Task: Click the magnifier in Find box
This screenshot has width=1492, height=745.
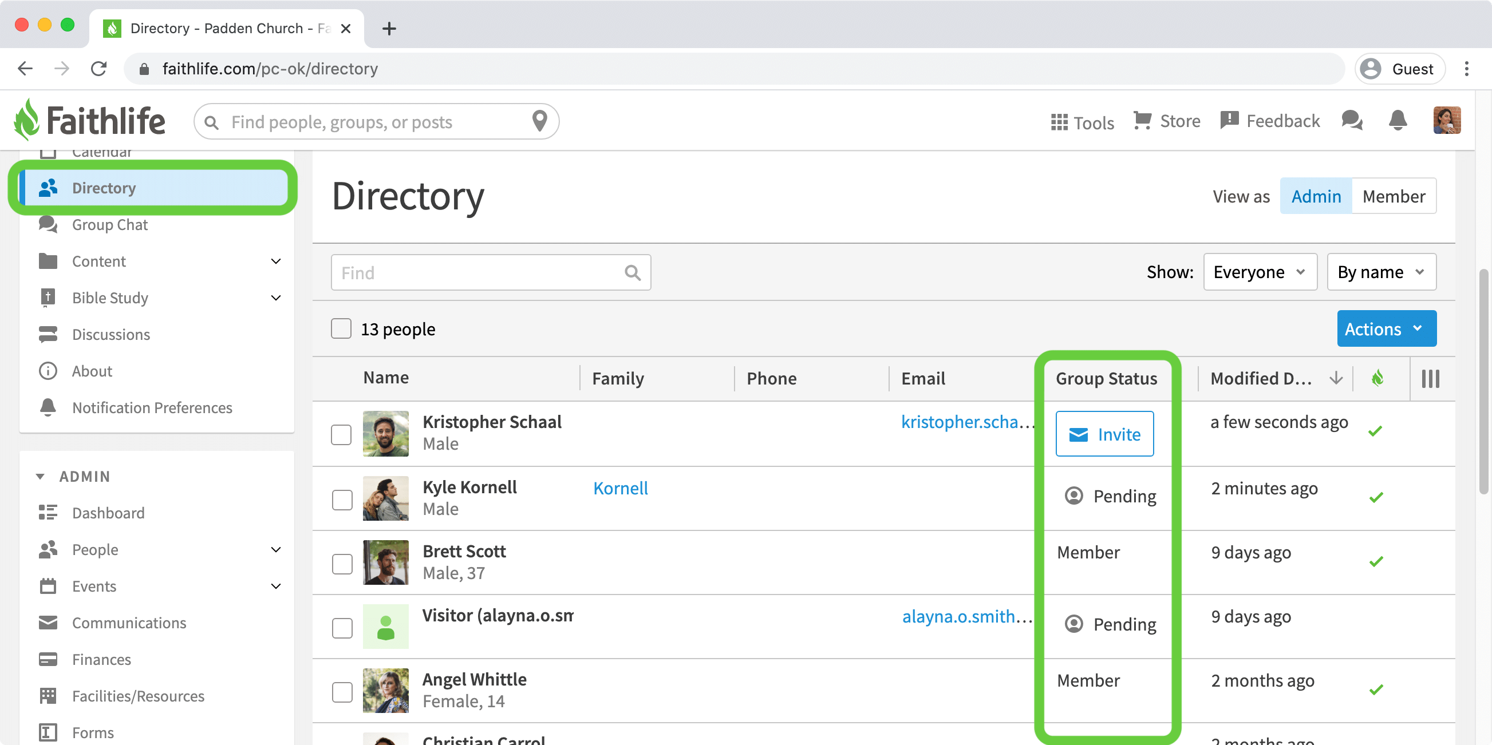Action: point(633,272)
